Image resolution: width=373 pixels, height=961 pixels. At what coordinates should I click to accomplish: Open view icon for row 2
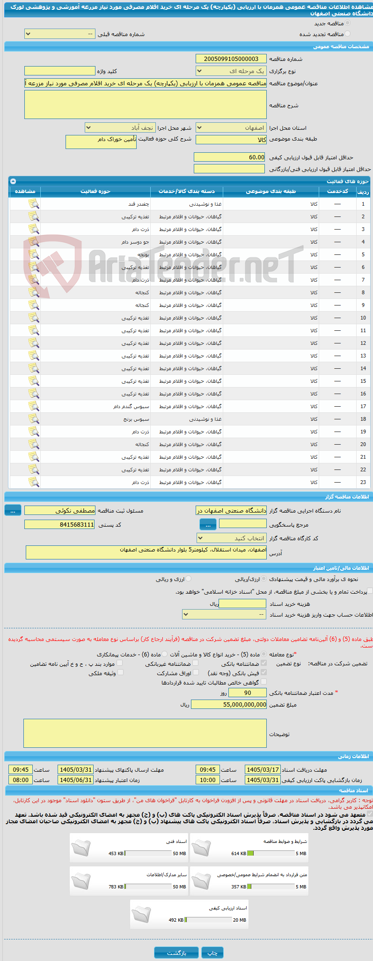pos(33,216)
